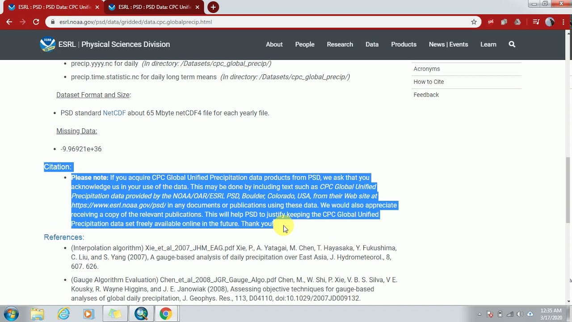Open the ABP ad blocker extension

[x=490, y=22]
